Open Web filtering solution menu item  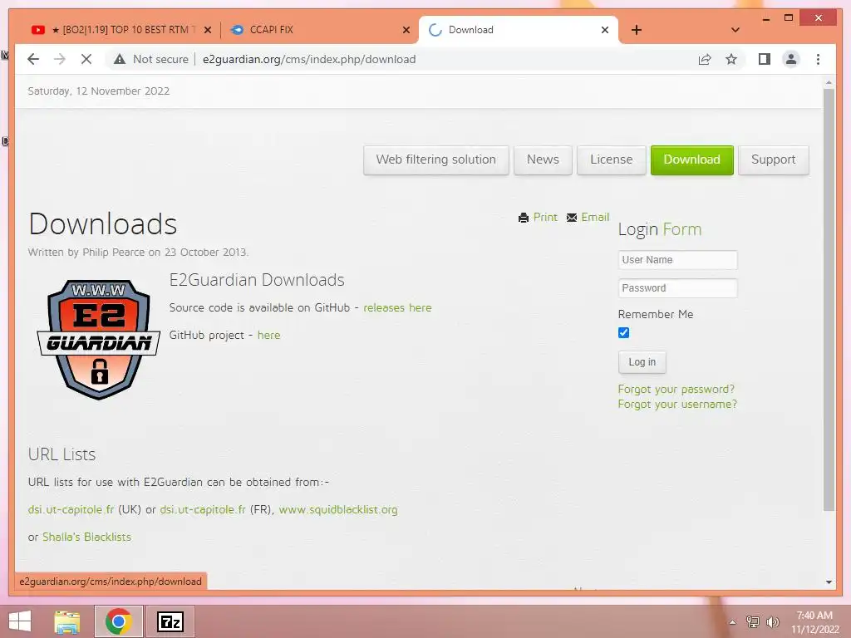435,159
